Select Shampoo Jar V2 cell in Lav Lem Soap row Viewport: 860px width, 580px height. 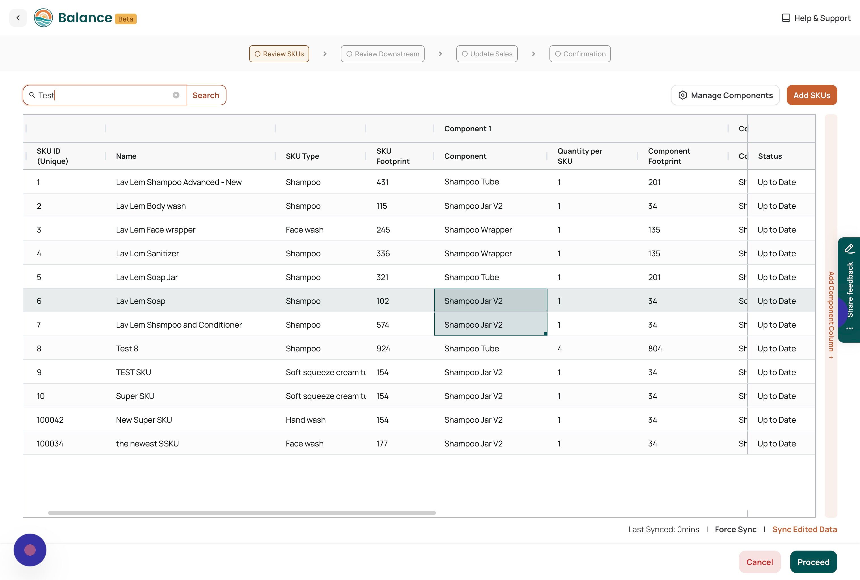click(490, 301)
